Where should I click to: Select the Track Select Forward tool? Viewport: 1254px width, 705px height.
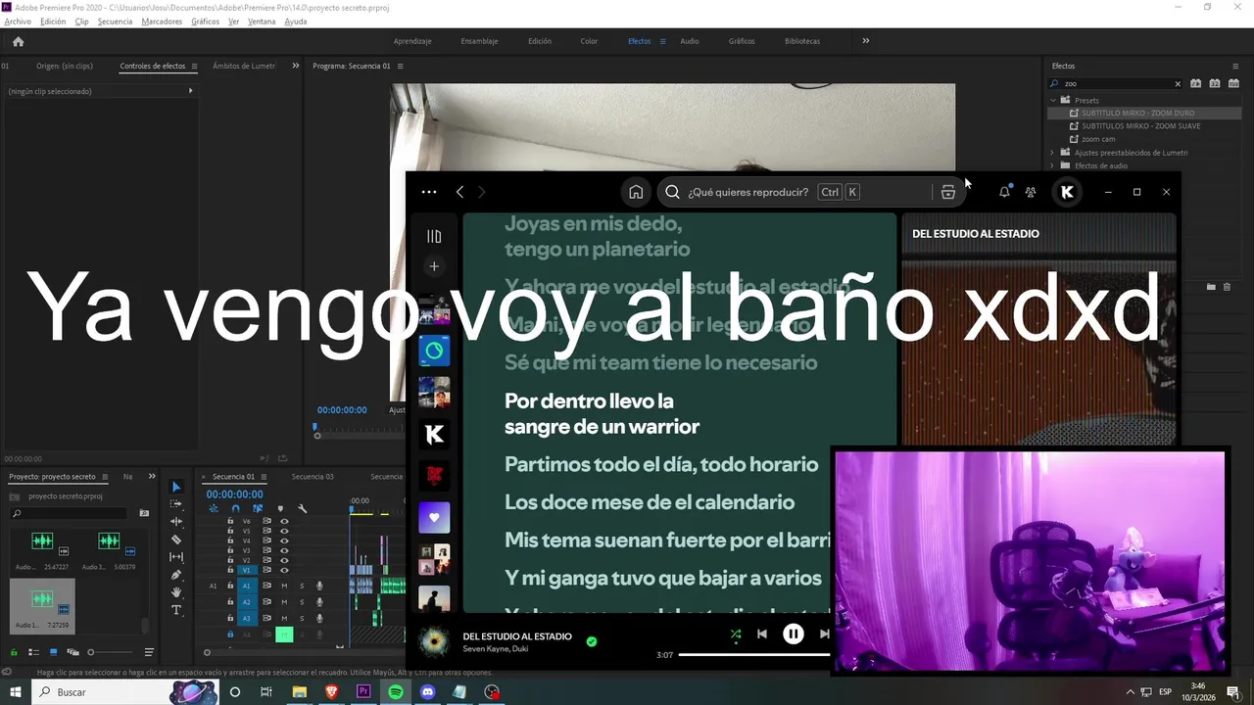point(176,504)
